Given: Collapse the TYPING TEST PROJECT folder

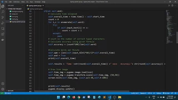Looking at the screenshot, I should [15, 9].
